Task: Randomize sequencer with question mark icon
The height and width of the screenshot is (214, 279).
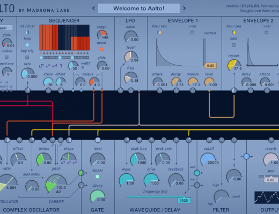Action: 61,66
